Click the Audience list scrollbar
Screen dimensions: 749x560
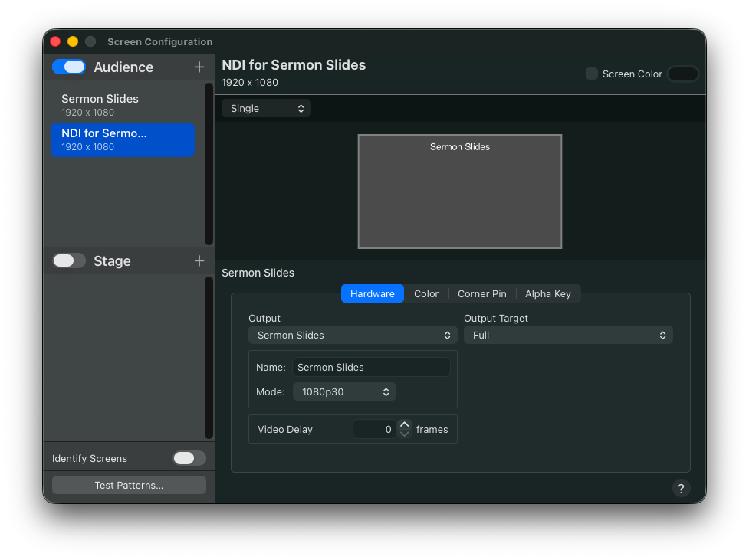pos(209,164)
